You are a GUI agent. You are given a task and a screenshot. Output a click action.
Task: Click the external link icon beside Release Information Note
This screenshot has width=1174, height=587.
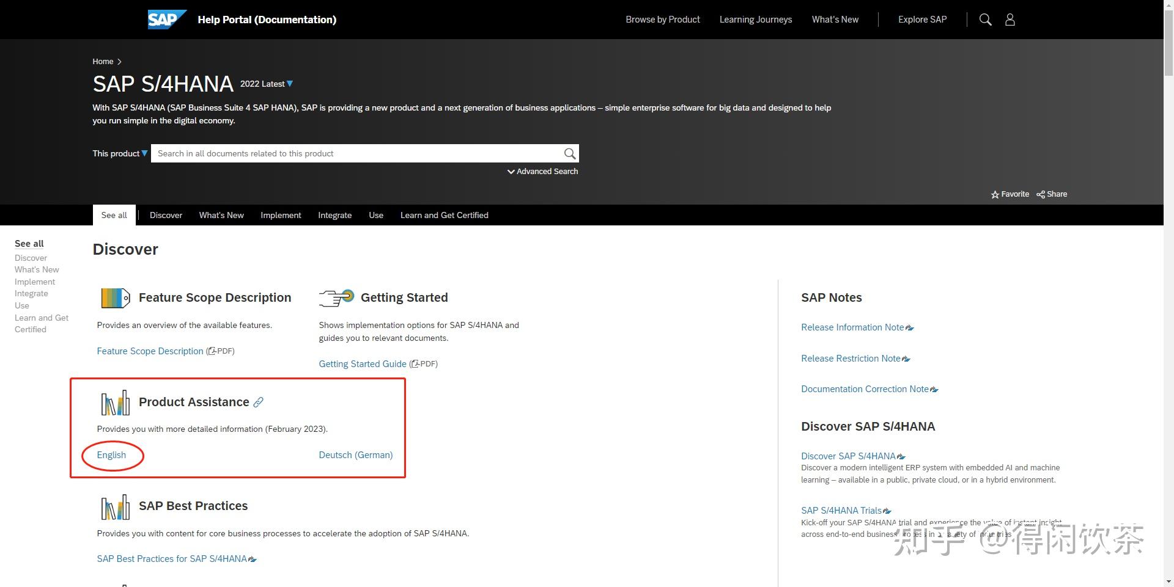(910, 327)
